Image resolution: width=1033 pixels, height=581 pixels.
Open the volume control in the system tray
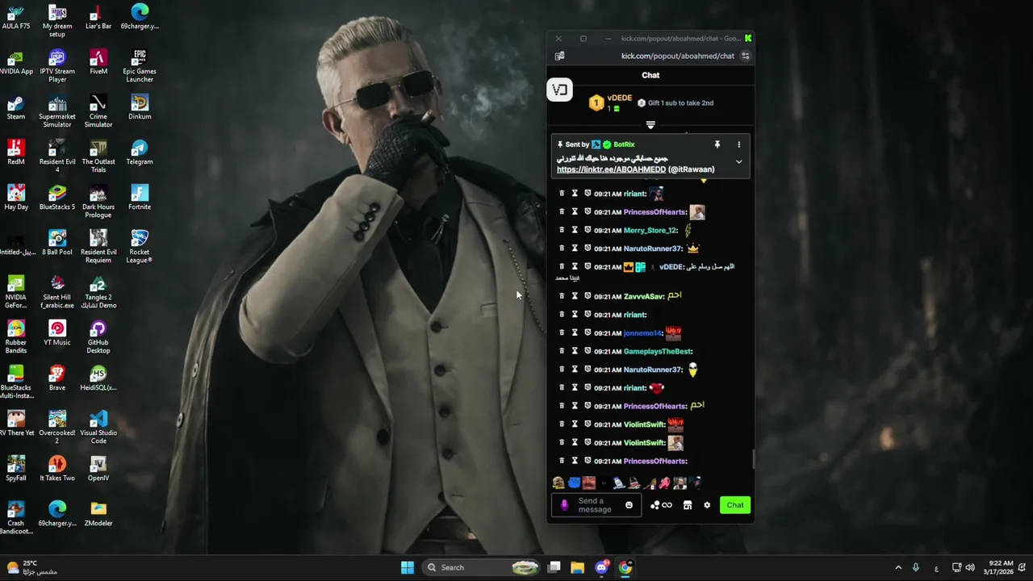(x=970, y=567)
